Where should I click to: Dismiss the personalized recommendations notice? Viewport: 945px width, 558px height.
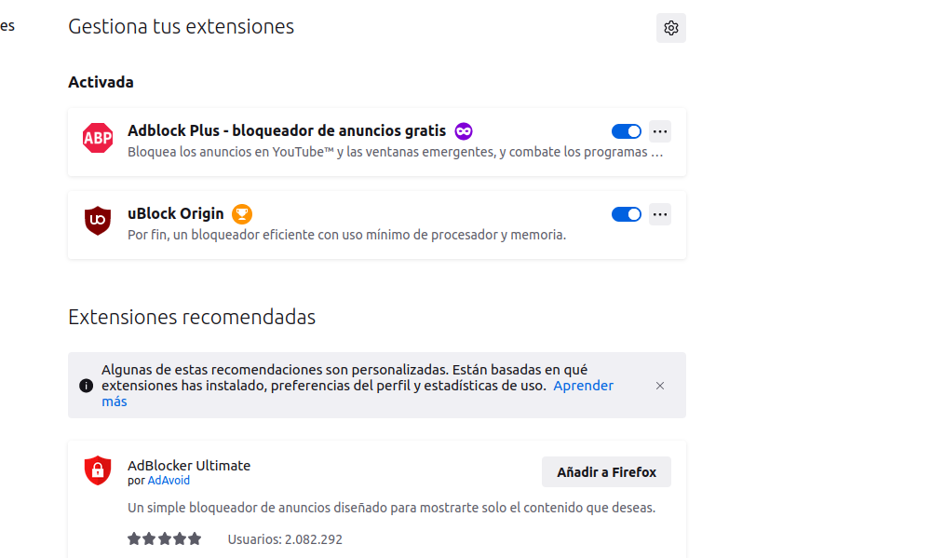click(x=660, y=386)
